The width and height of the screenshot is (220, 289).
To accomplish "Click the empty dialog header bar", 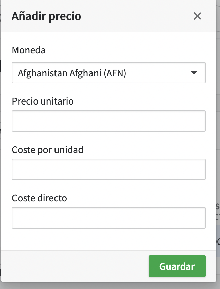I will point(135,16).
